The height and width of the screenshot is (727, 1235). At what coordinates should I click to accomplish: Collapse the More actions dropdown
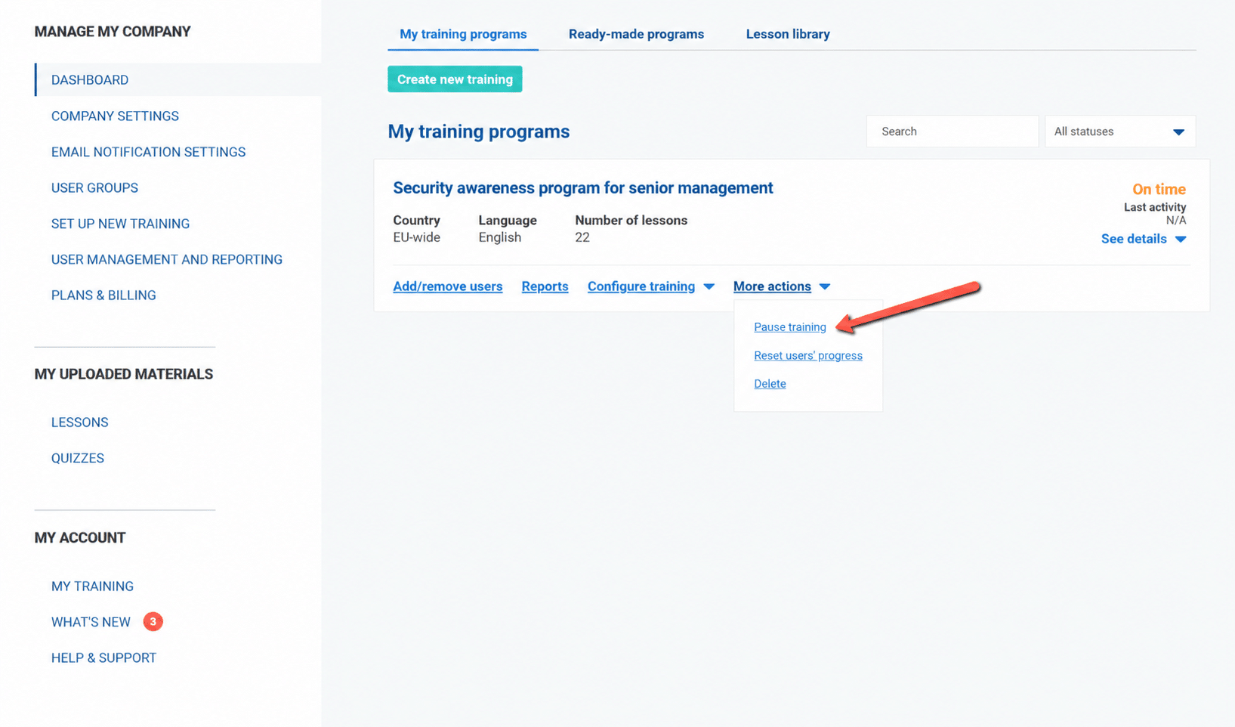(782, 286)
